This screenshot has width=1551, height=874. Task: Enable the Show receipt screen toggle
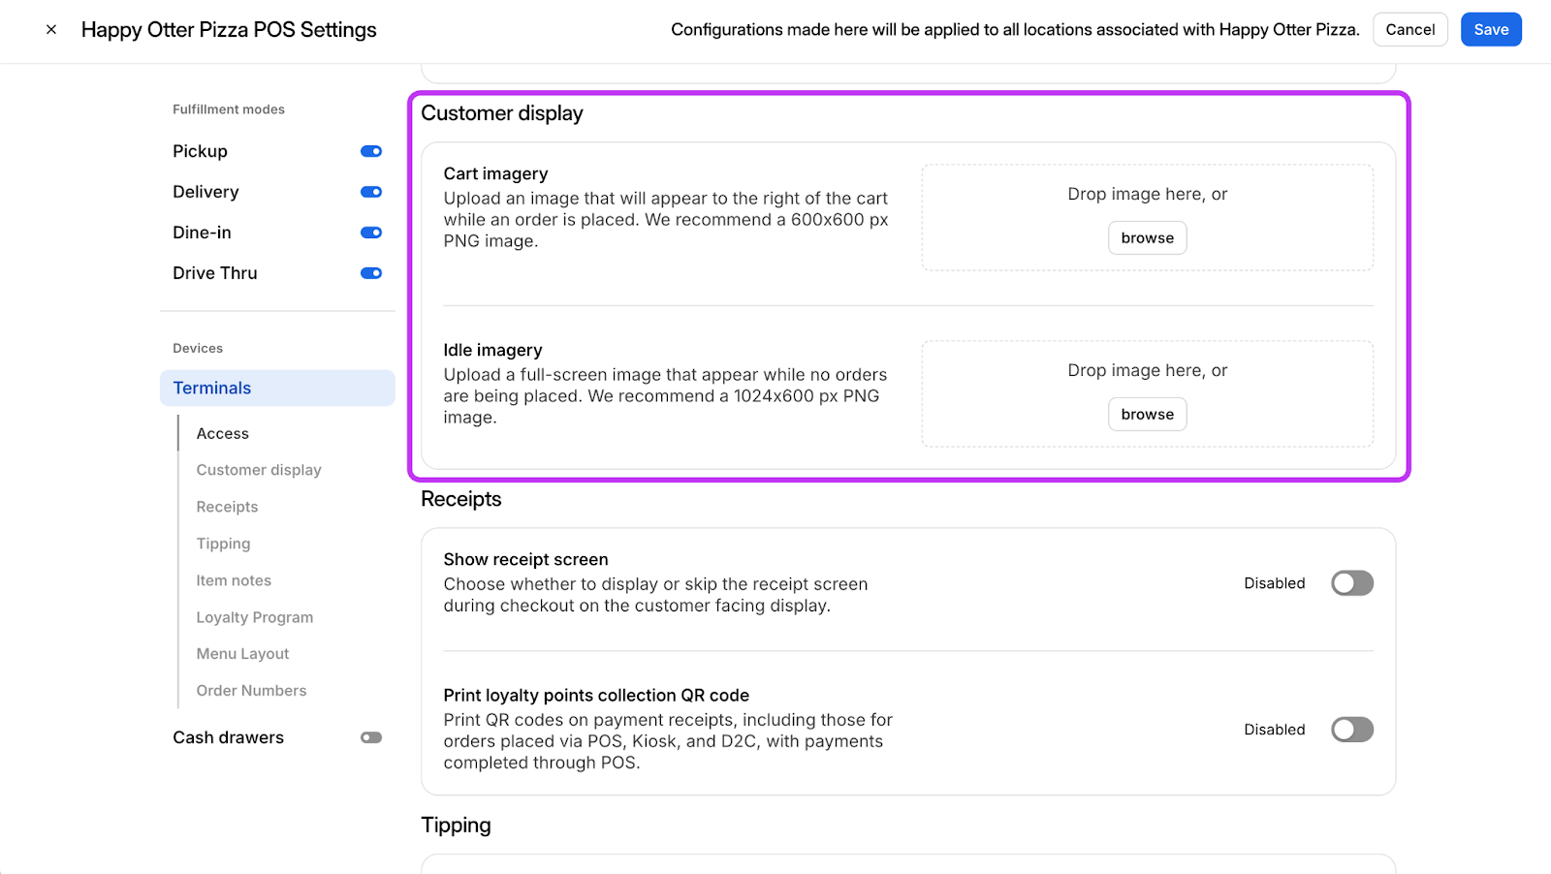1352,583
